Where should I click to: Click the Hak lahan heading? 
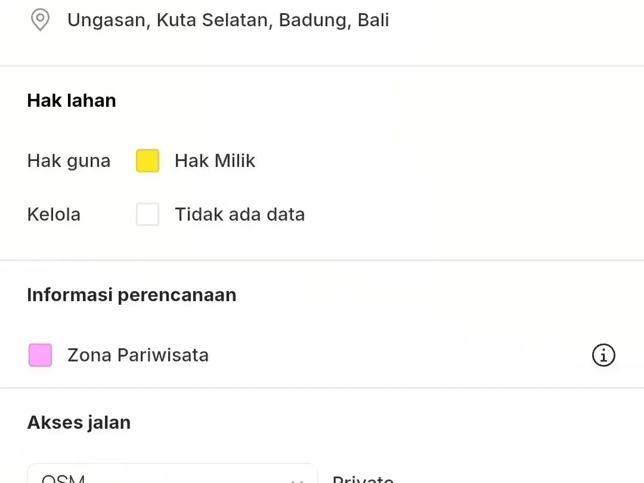point(72,101)
